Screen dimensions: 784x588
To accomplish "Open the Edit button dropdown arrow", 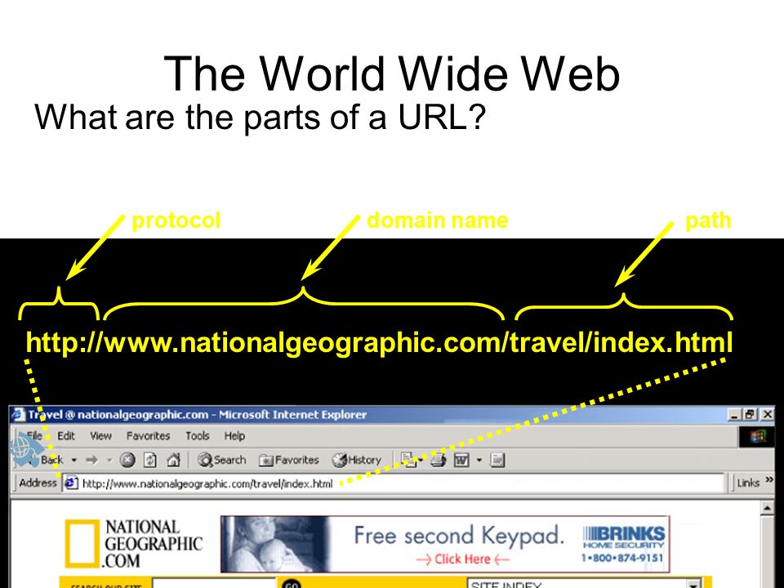I will coord(479,460).
